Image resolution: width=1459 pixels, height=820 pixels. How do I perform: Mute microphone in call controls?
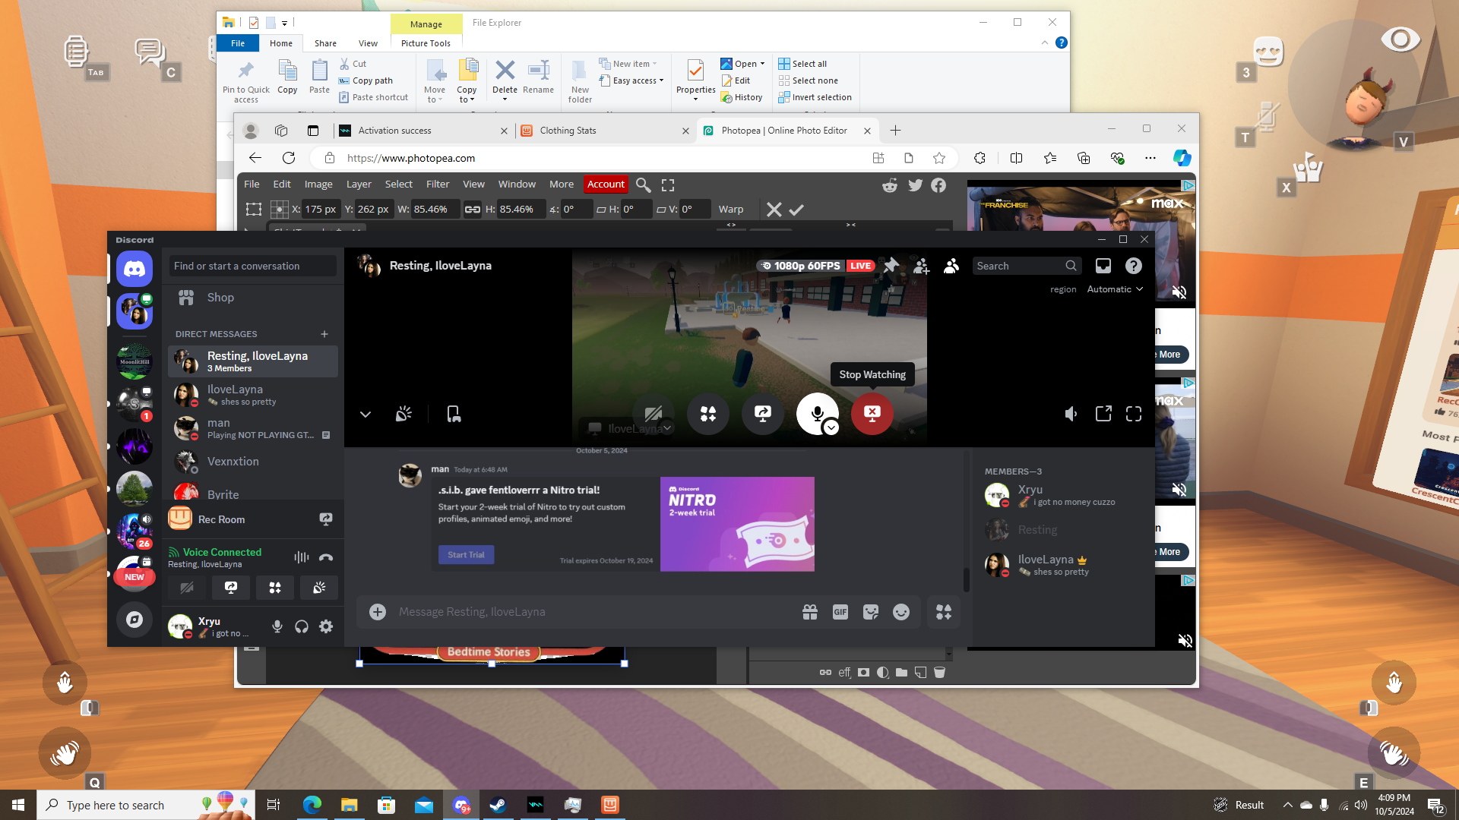[816, 413]
